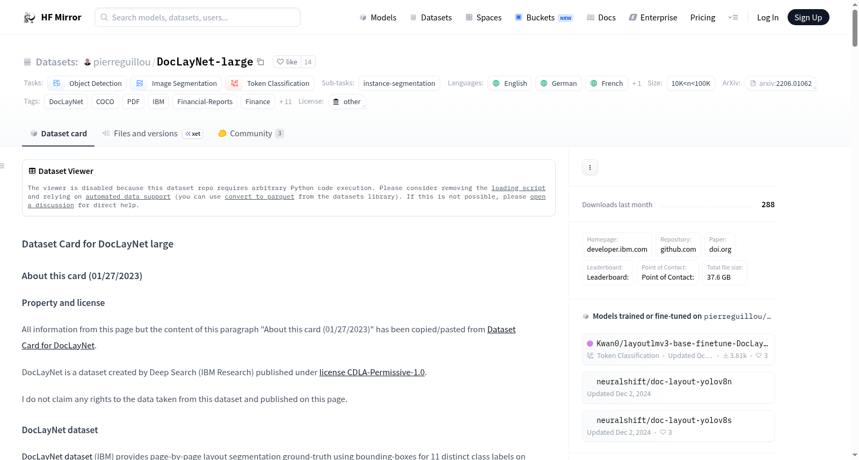Choose the French language tag
Viewport: 859px width, 460px height.
pyautogui.click(x=606, y=83)
